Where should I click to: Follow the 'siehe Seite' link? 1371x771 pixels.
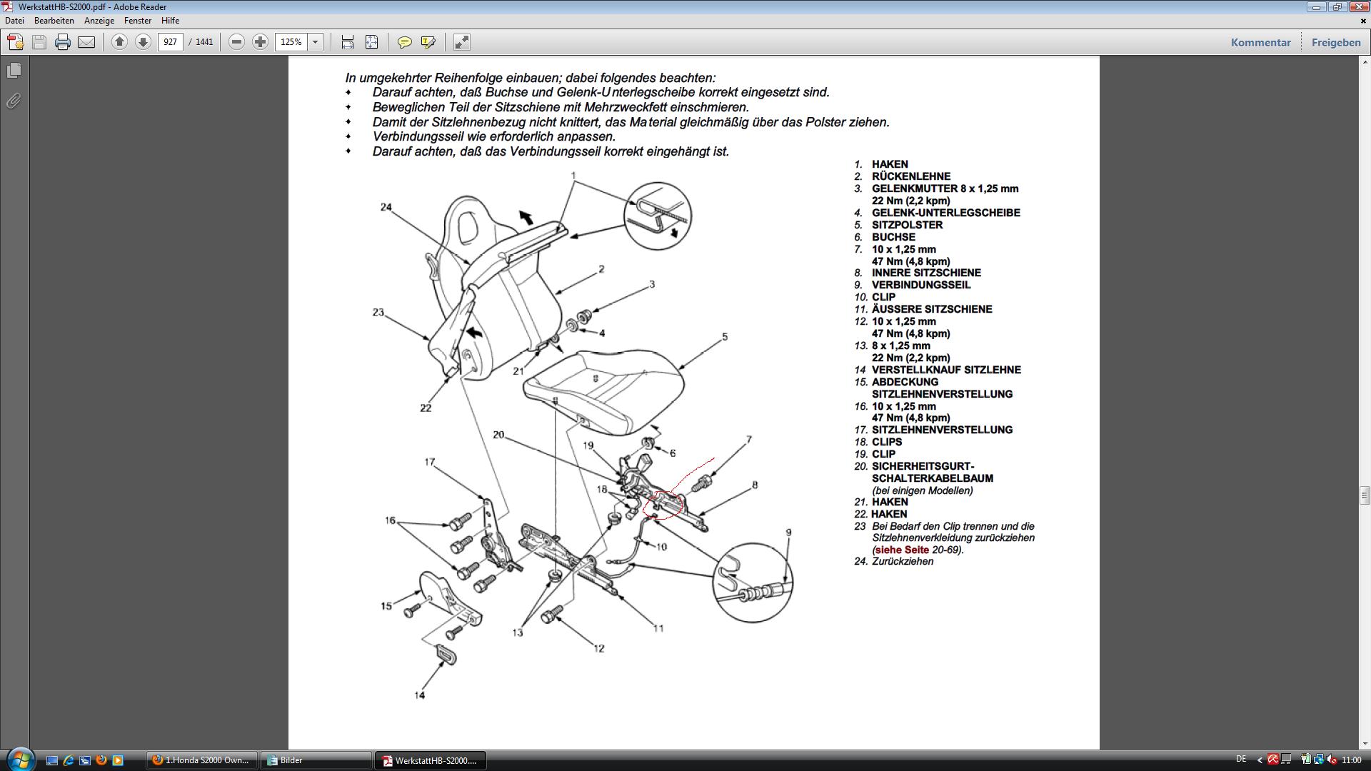(x=902, y=550)
